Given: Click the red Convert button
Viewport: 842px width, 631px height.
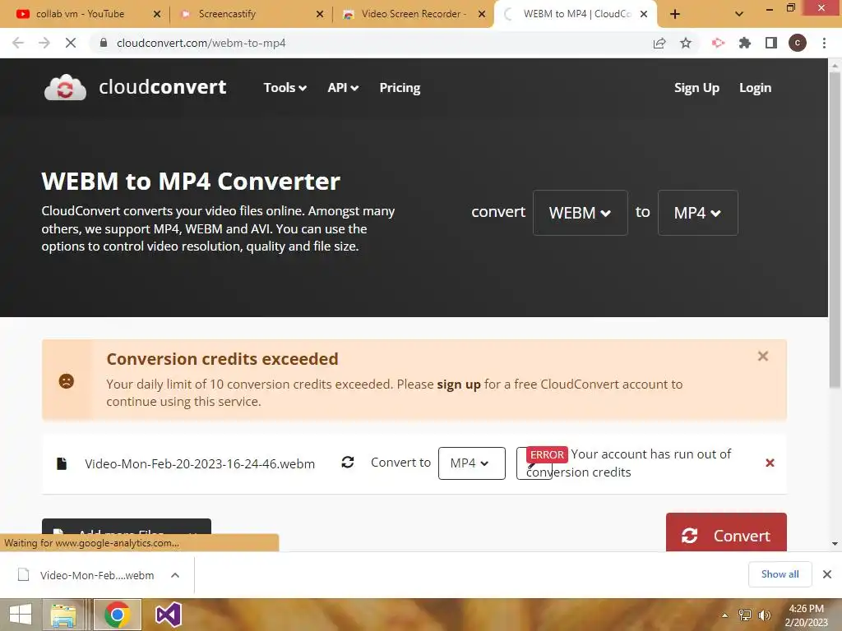Looking at the screenshot, I should [726, 532].
